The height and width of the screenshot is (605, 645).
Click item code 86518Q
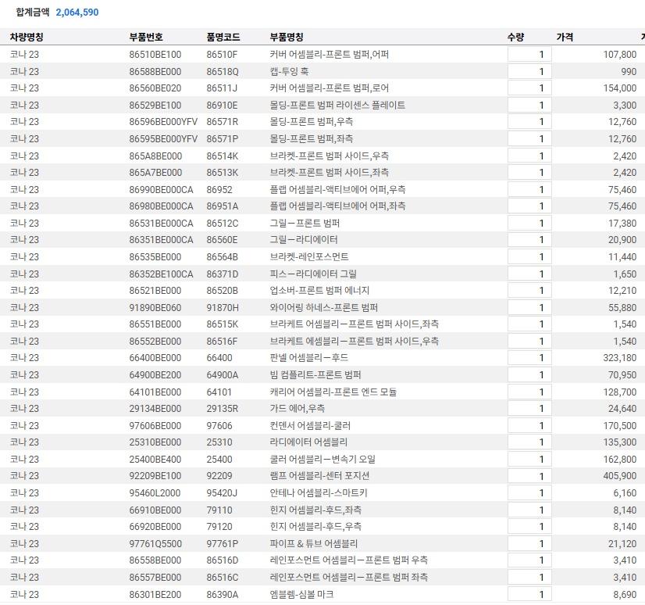[223, 72]
